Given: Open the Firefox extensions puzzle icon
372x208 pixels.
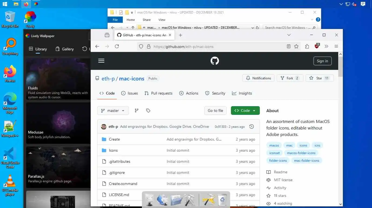Looking at the screenshot, I should click(x=307, y=46).
